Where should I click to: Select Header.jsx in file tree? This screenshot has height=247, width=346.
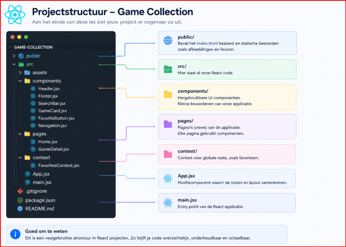[x=49, y=89]
